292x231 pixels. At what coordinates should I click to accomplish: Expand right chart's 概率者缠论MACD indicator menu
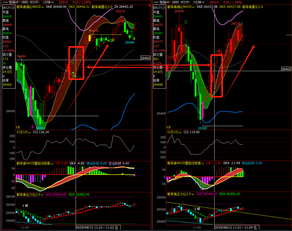click(x=193, y=7)
